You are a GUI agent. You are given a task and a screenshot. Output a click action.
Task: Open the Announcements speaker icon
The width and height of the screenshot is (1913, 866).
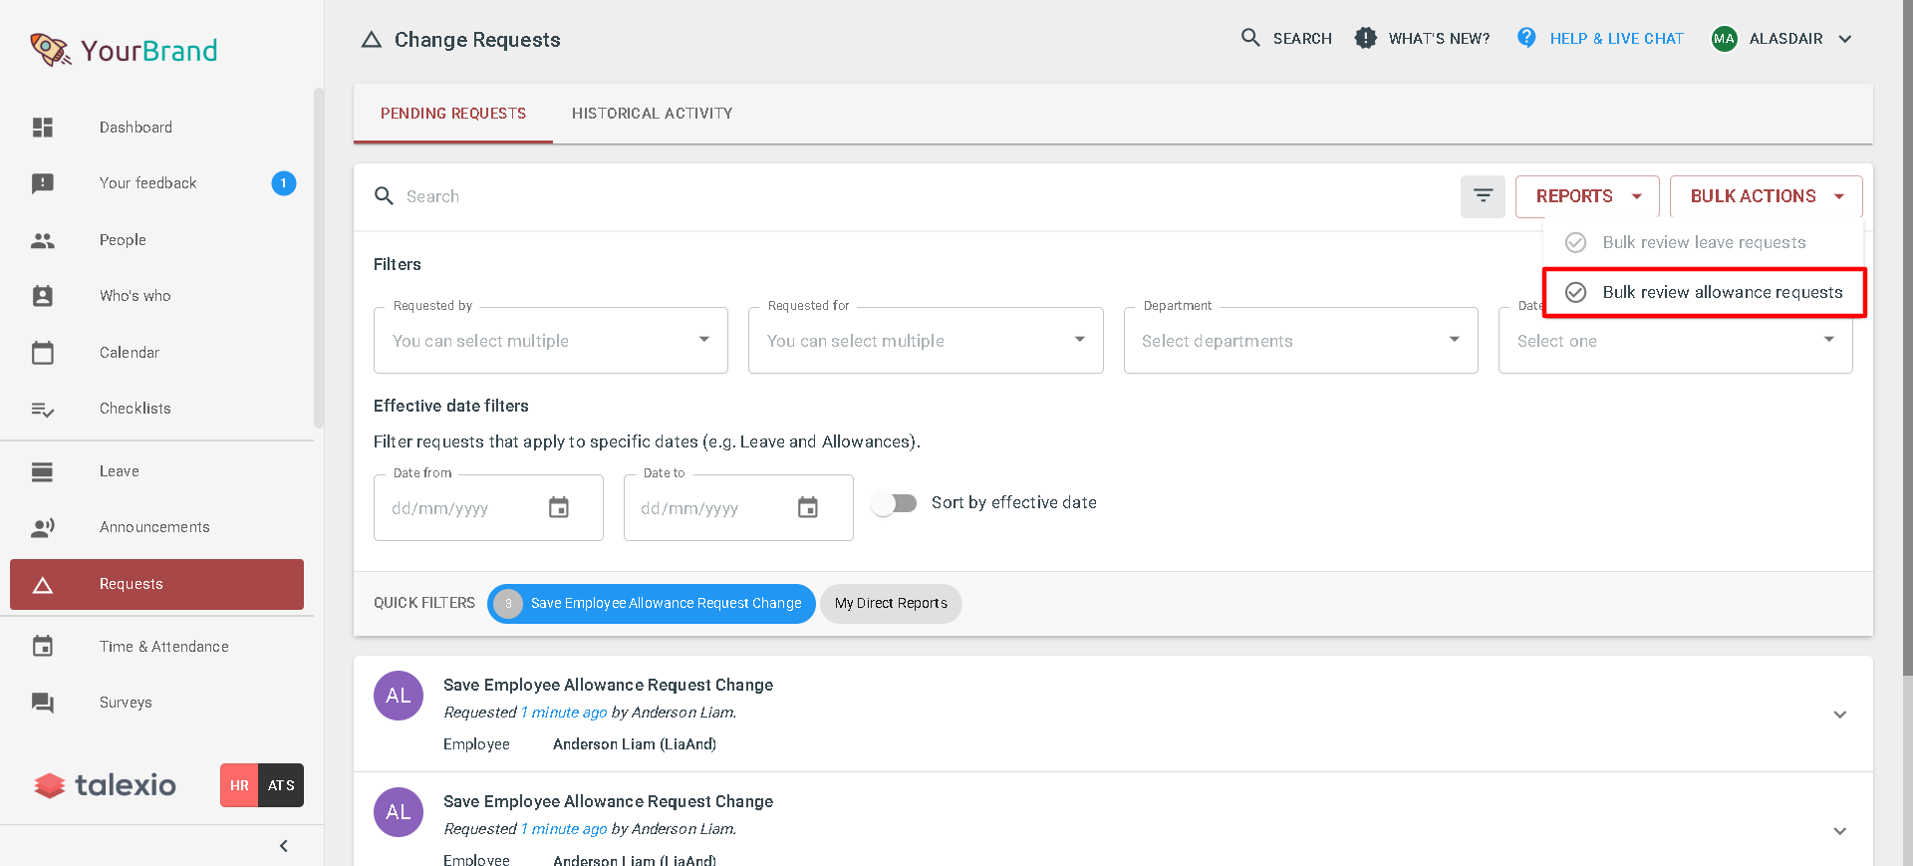click(x=43, y=527)
